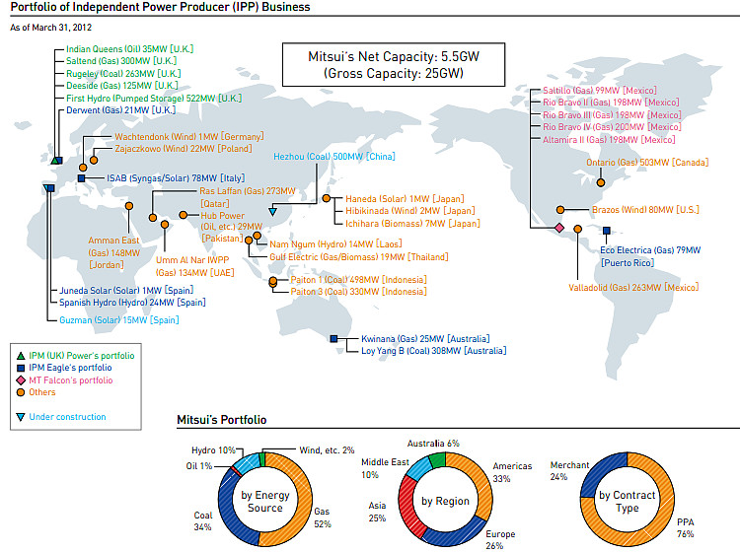740x552 pixels.
Task: Click the pink diamond MT Falcon legend icon
Action: click(21, 380)
